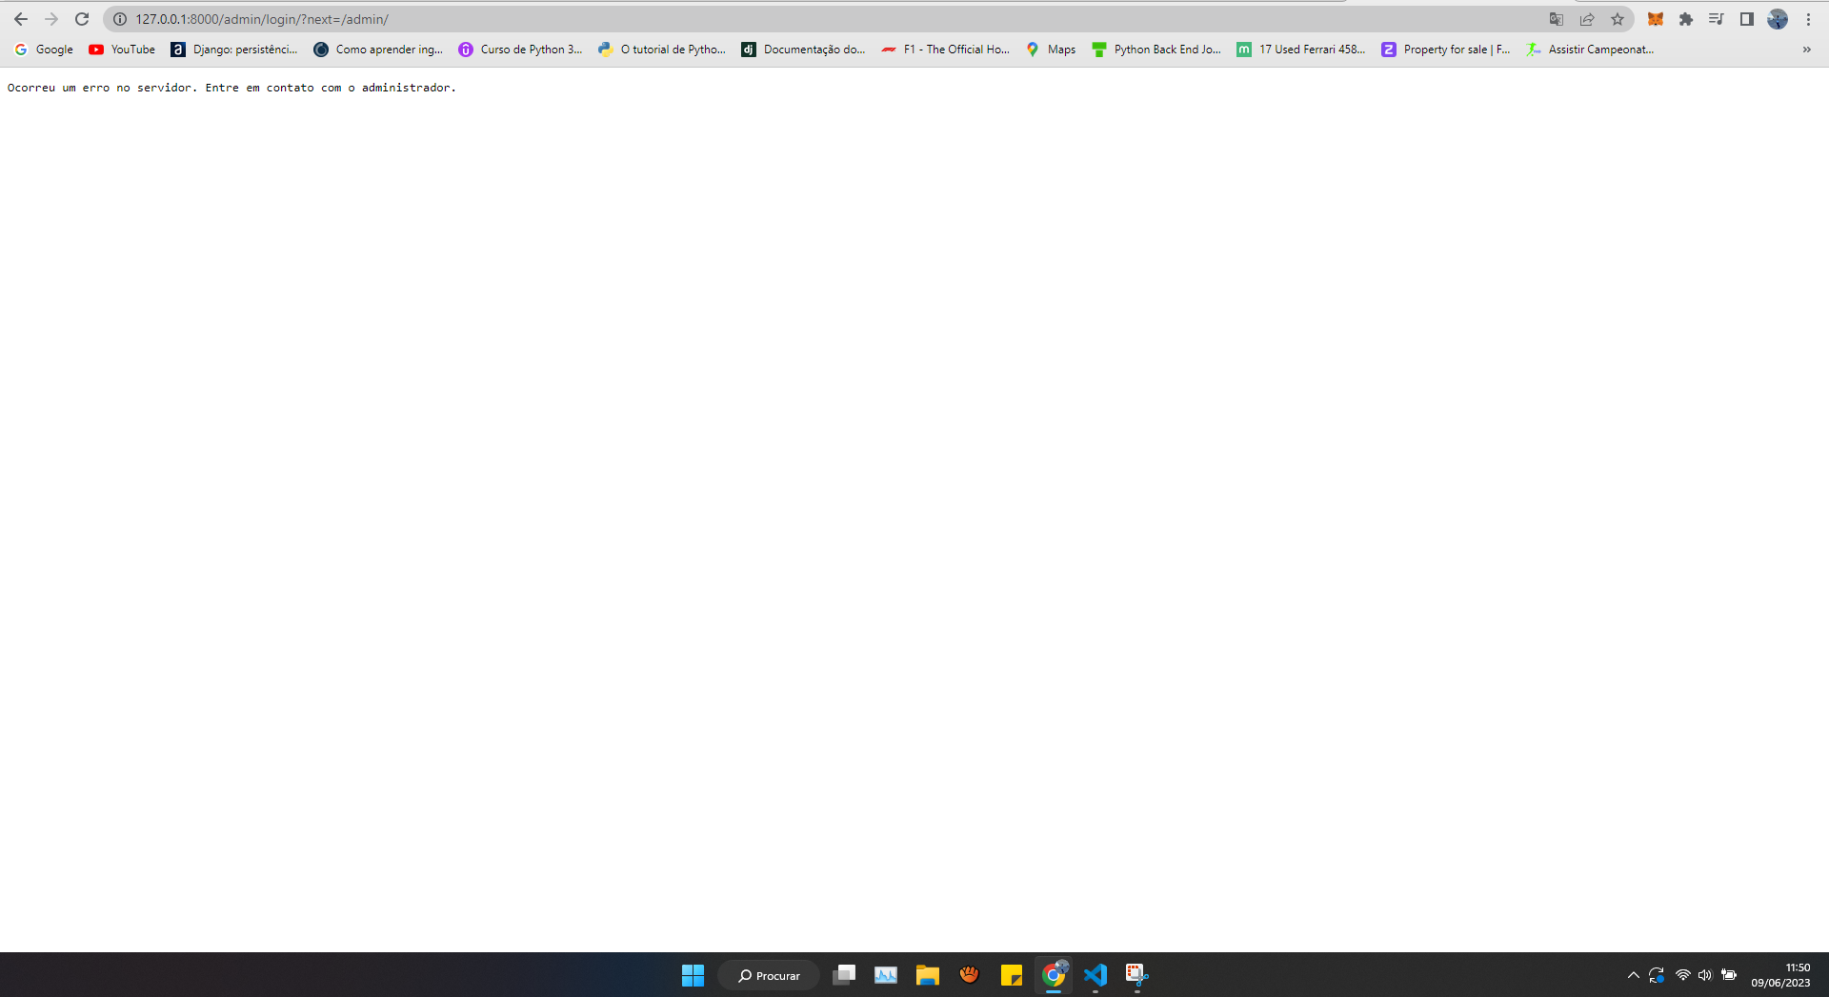1829x997 pixels.
Task: Open Task View on the taskbar
Action: click(844, 975)
